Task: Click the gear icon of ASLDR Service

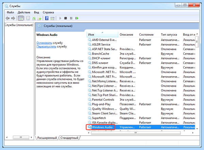Action: (89, 44)
